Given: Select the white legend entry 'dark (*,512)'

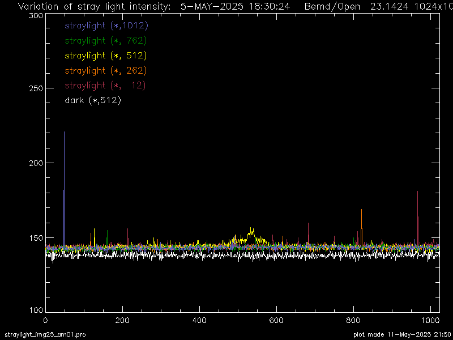Looking at the screenshot, I should pos(93,100).
